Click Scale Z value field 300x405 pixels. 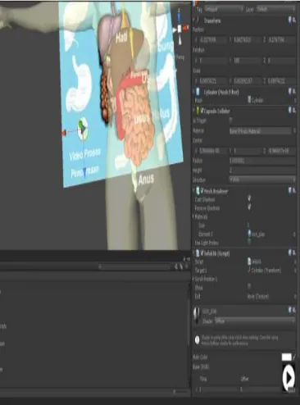click(281, 81)
